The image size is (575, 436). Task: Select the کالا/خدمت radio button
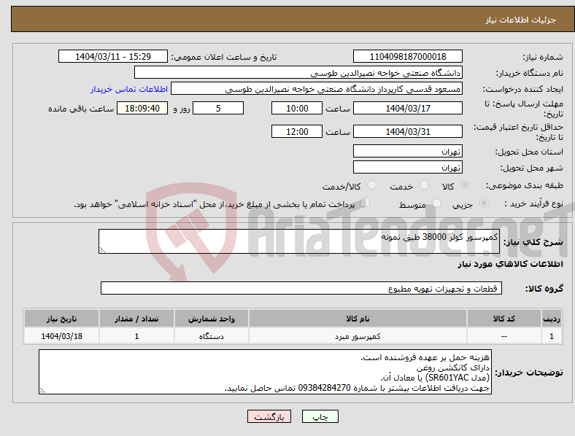[x=371, y=185]
